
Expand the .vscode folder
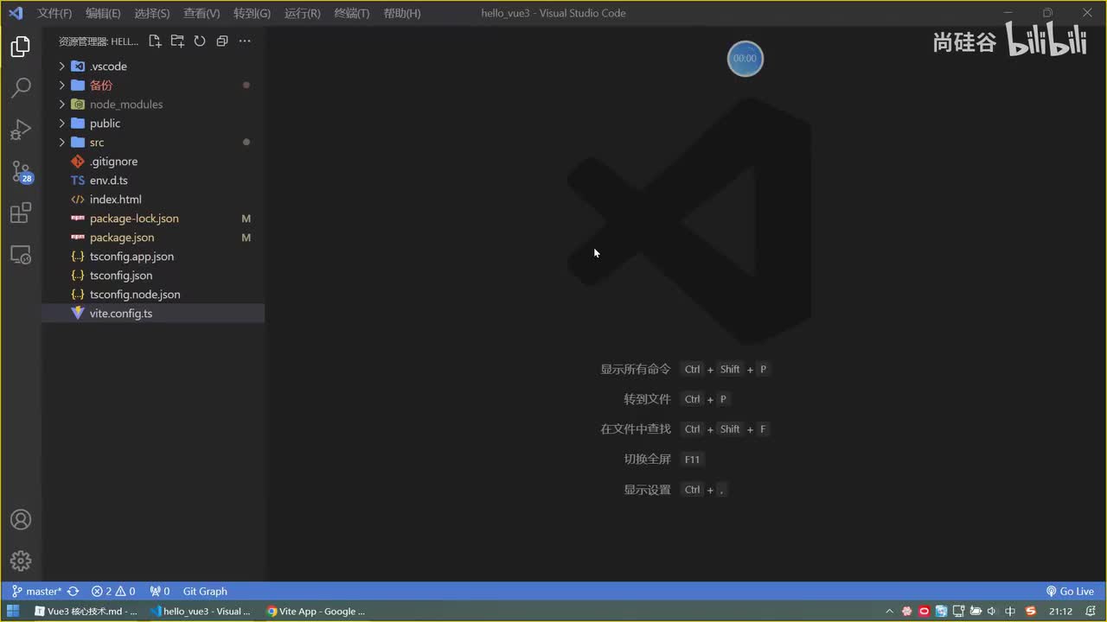tap(108, 67)
